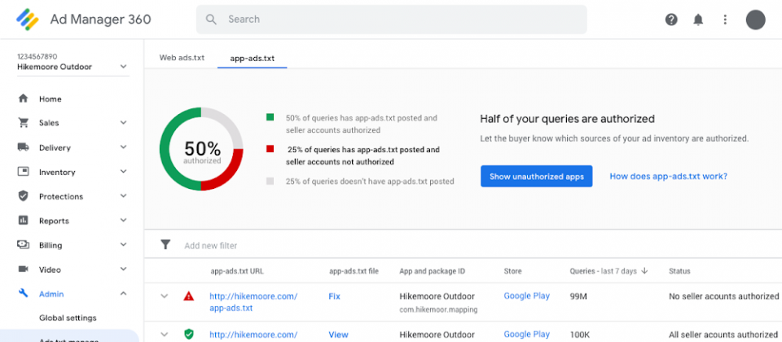Expand the Protections menu chevron
Viewport: 782px width, 342px height.
pyautogui.click(x=123, y=196)
